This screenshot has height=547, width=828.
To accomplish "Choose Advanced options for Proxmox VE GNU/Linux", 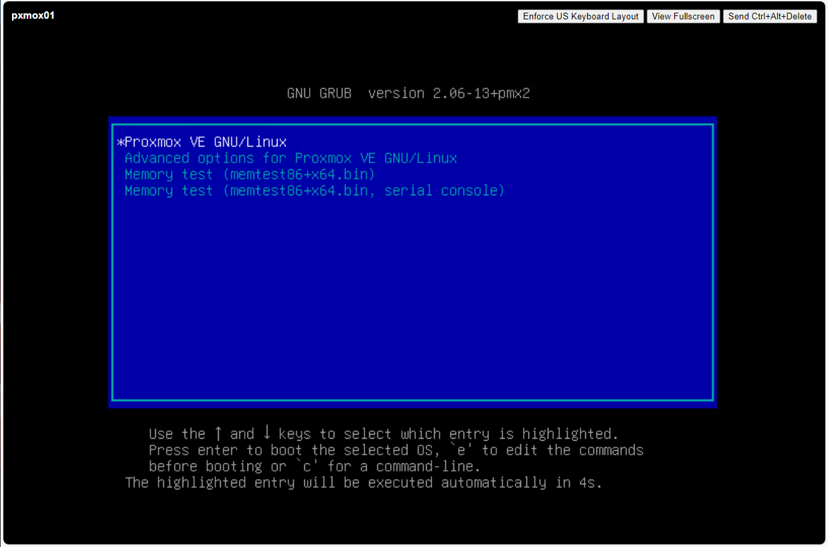I will (x=291, y=158).
